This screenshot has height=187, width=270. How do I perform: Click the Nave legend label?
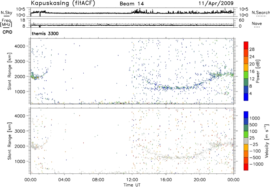click(x=256, y=23)
